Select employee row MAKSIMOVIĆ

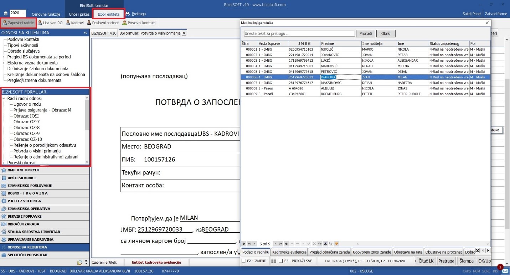pyautogui.click(x=365, y=83)
